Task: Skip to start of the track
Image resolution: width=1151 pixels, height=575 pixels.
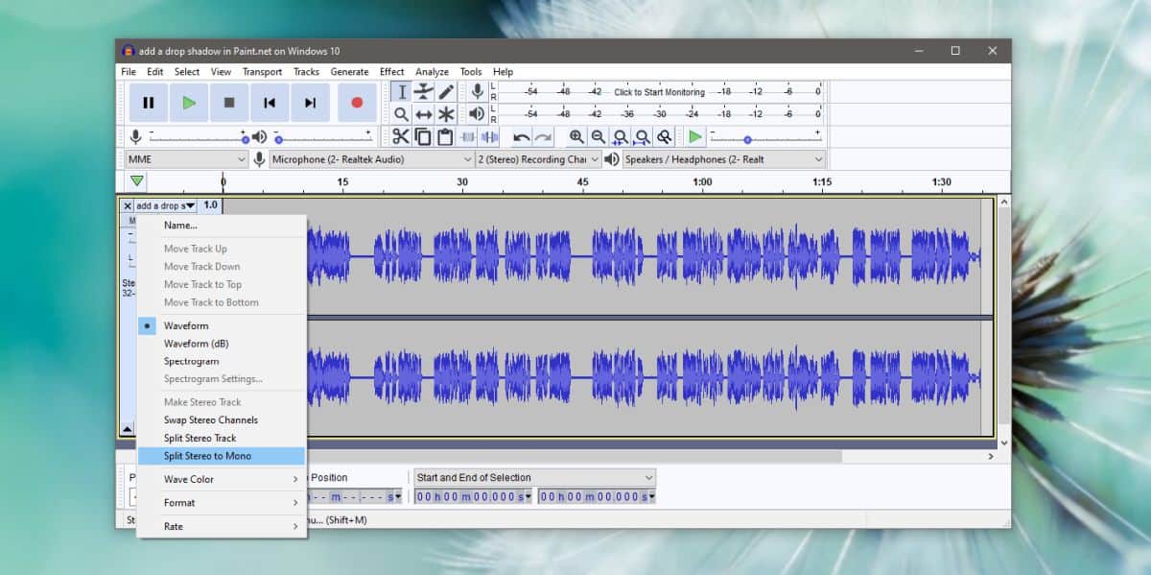Action: click(x=270, y=103)
